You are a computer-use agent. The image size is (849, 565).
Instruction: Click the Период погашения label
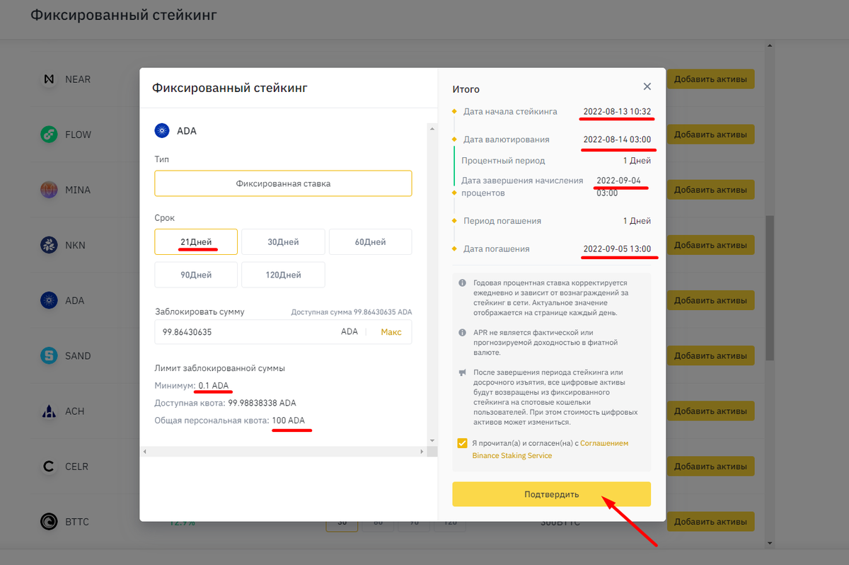[x=502, y=221]
